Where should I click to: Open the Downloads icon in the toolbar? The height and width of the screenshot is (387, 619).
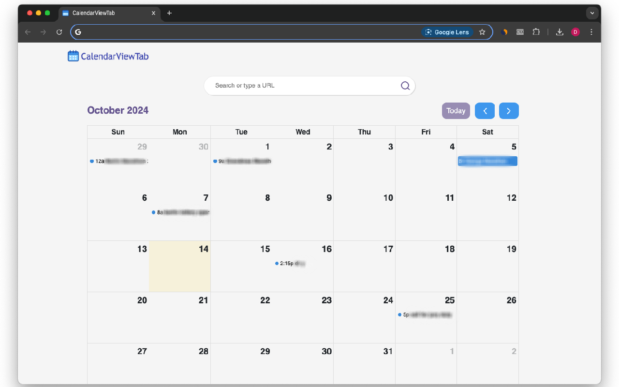[560, 32]
